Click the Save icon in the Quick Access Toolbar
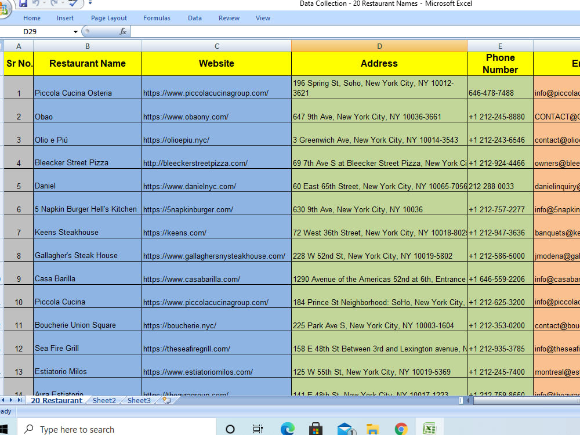580x435 pixels. (23, 3)
